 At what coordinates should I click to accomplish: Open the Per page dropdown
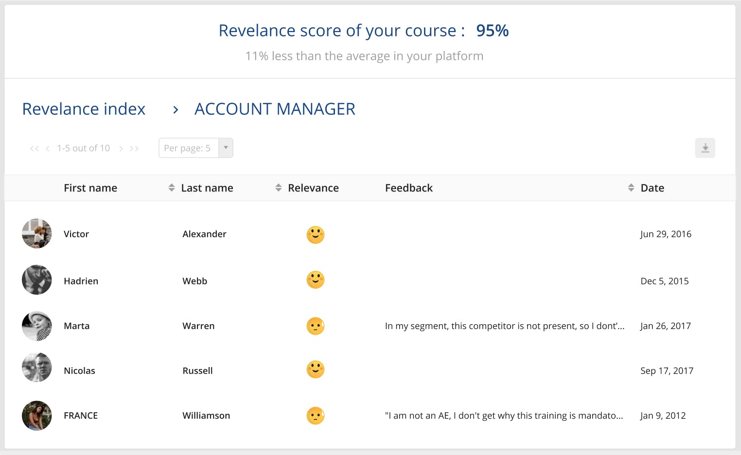click(x=225, y=148)
